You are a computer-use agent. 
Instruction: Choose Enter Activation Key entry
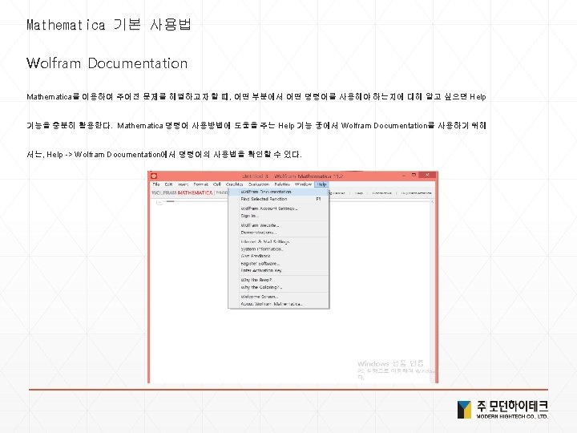click(x=279, y=271)
